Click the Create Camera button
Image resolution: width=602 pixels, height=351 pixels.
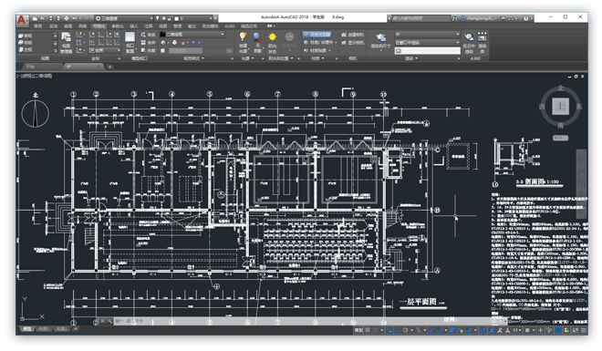click(352, 35)
